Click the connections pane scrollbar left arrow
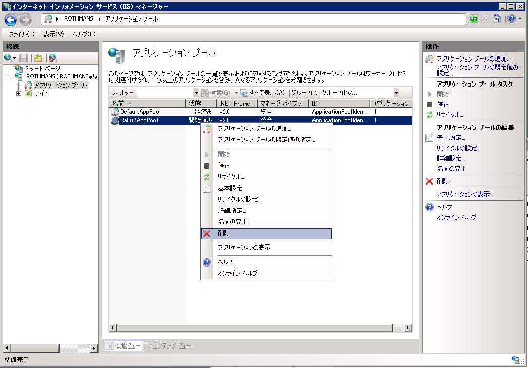The width and height of the screenshot is (528, 368). pos(7,348)
